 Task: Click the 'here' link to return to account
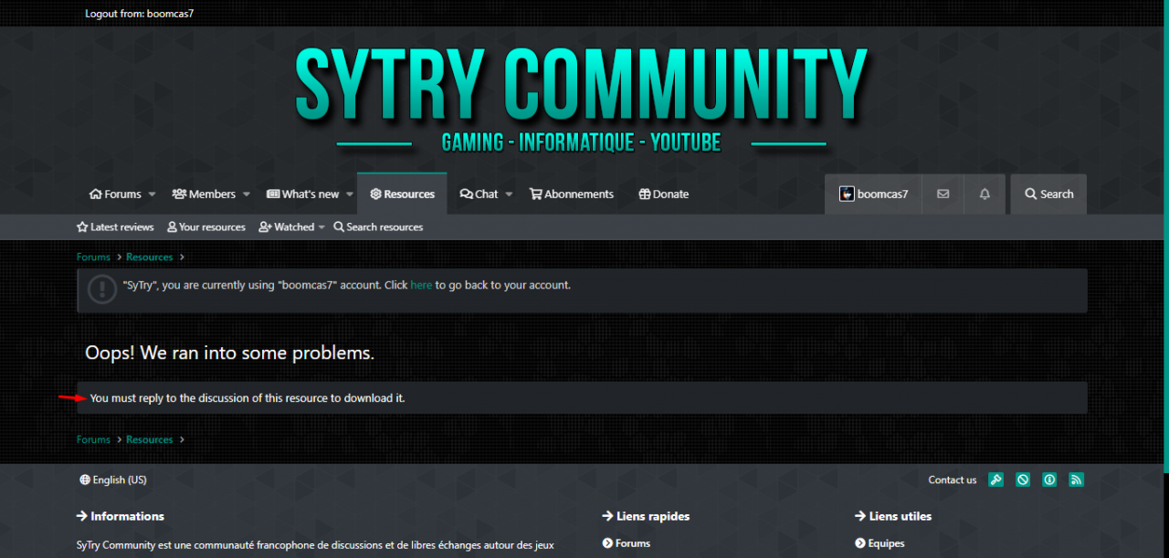pyautogui.click(x=421, y=285)
